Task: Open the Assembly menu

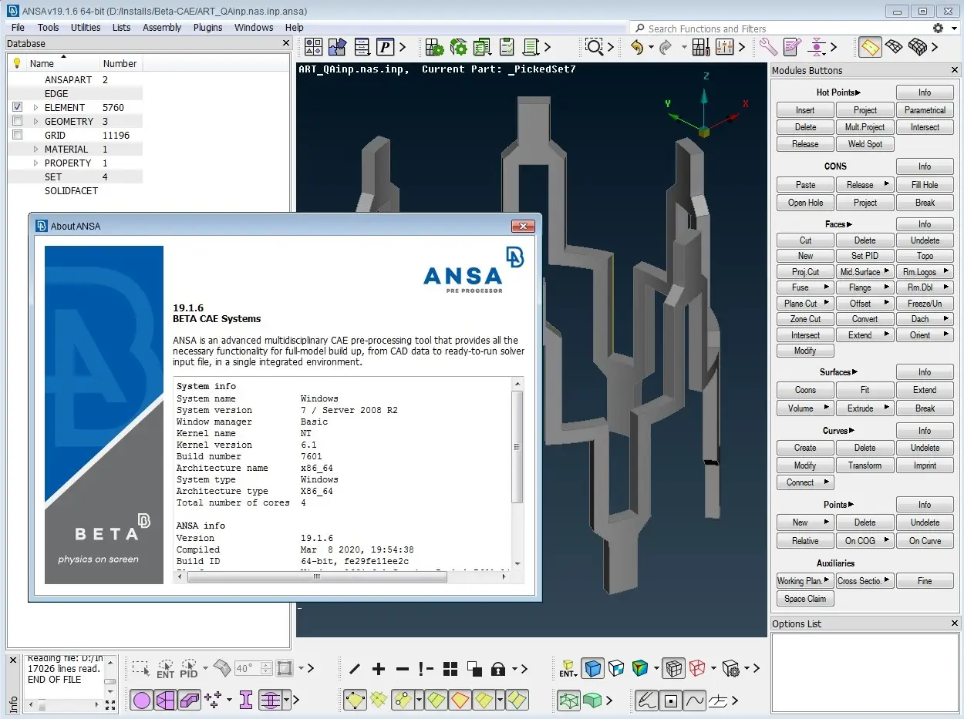Action: pyautogui.click(x=162, y=27)
